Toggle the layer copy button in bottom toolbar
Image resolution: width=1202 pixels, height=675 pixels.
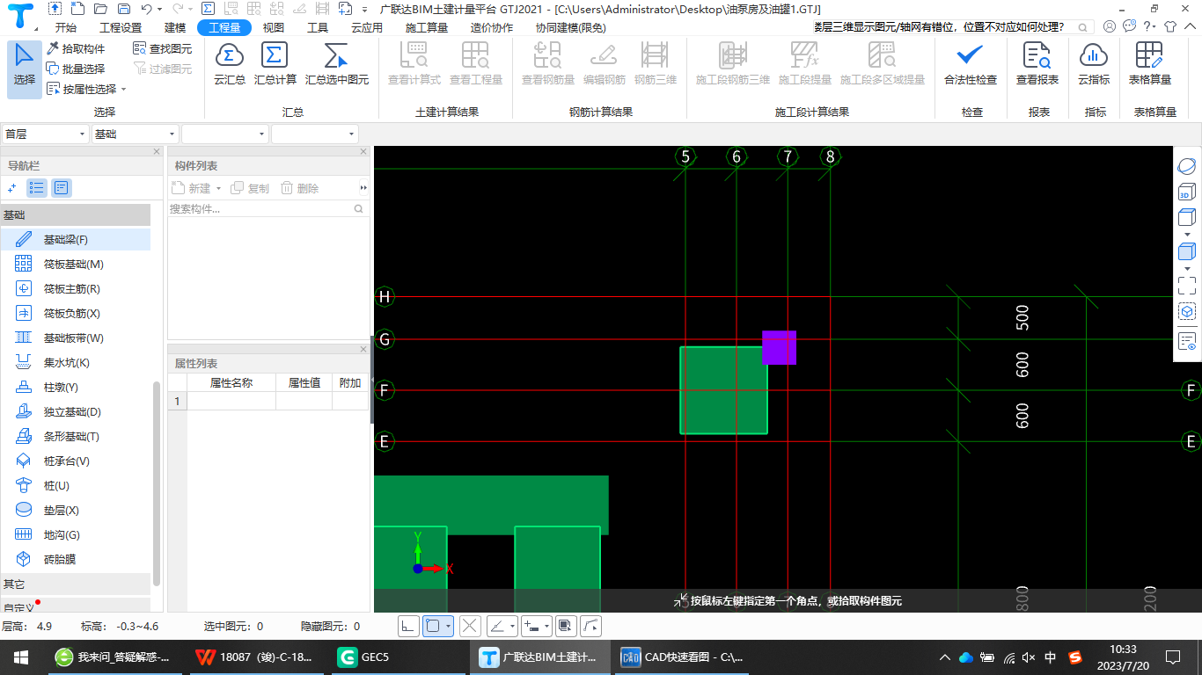[x=566, y=626]
